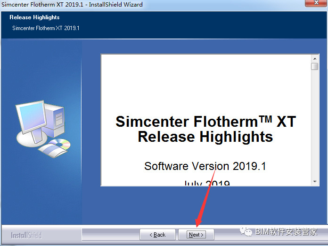Close the InstallShield Wizard window

point(316,3)
